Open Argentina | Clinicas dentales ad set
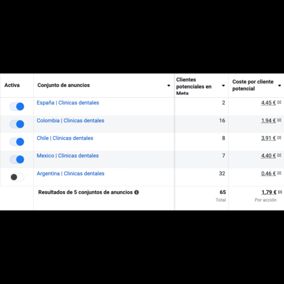Image resolution: width=284 pixels, height=284 pixels. 70,174
